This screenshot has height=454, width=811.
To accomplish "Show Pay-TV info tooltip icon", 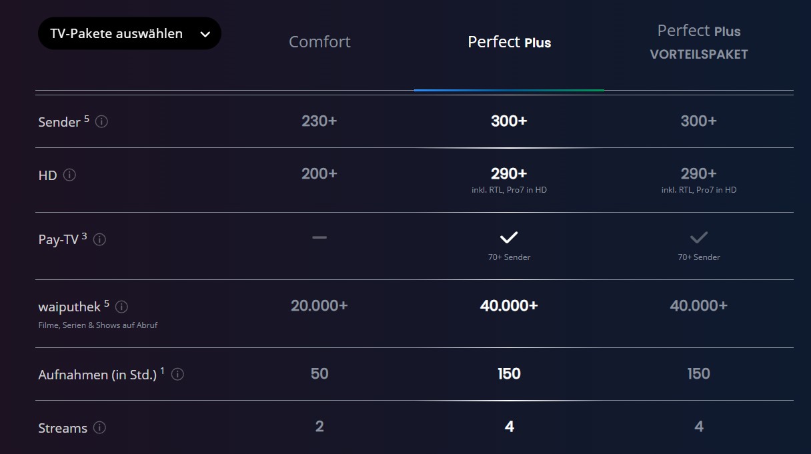I will click(99, 239).
